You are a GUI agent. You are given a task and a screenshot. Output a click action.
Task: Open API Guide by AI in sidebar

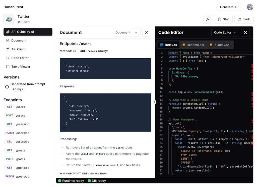pos(28,32)
